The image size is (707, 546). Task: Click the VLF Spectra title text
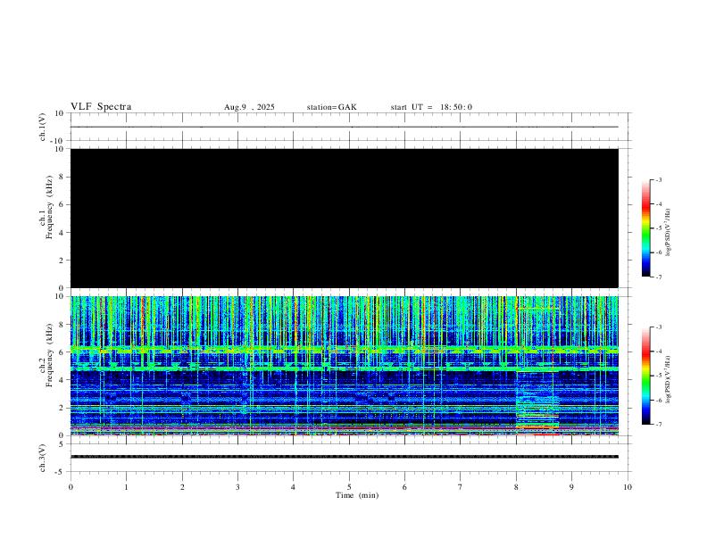pos(101,107)
